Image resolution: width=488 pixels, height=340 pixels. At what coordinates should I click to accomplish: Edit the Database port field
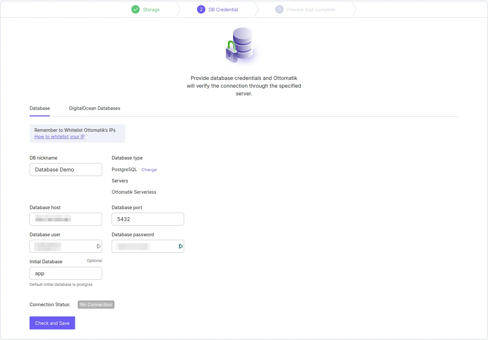(148, 219)
